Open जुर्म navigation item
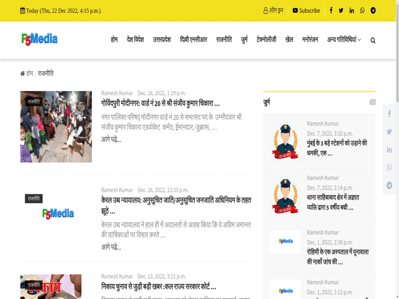This screenshot has height=299, width=399. click(244, 39)
